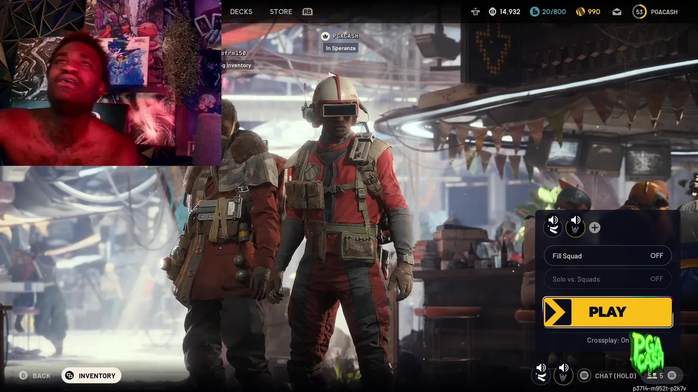This screenshot has width=698, height=392.
Task: Toggle the Fill Squad option
Action: (x=607, y=256)
